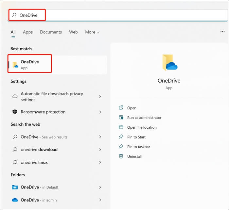Viewport: 229px width, 210px height.
Task: Switch to the Documents tab
Action: click(x=51, y=32)
